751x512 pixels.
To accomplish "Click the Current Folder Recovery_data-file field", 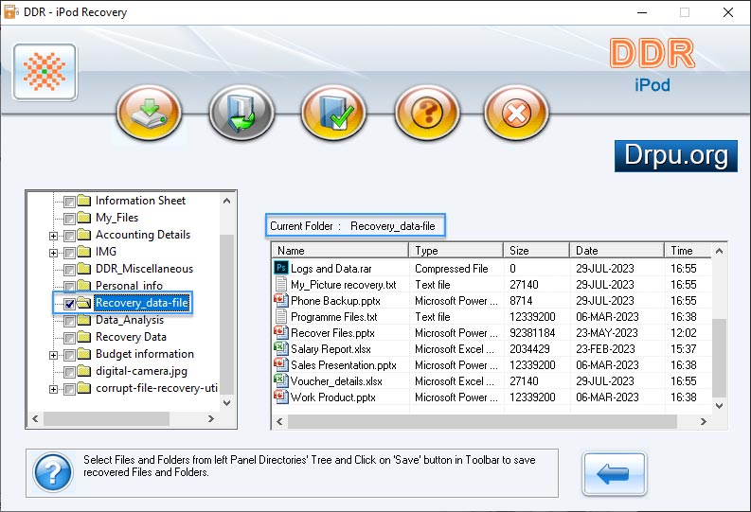I will click(x=355, y=226).
